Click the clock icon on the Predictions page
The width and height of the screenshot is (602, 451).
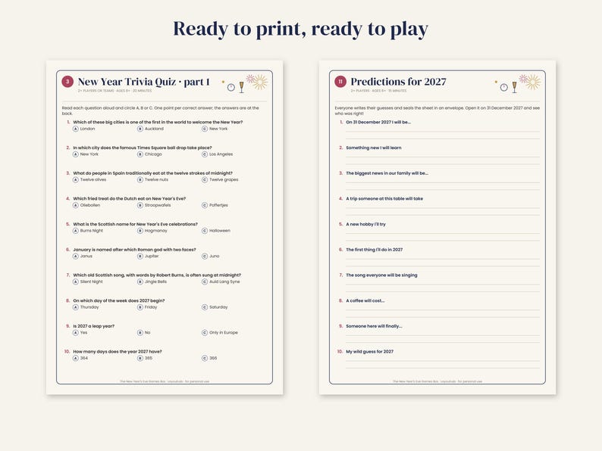[x=503, y=87]
